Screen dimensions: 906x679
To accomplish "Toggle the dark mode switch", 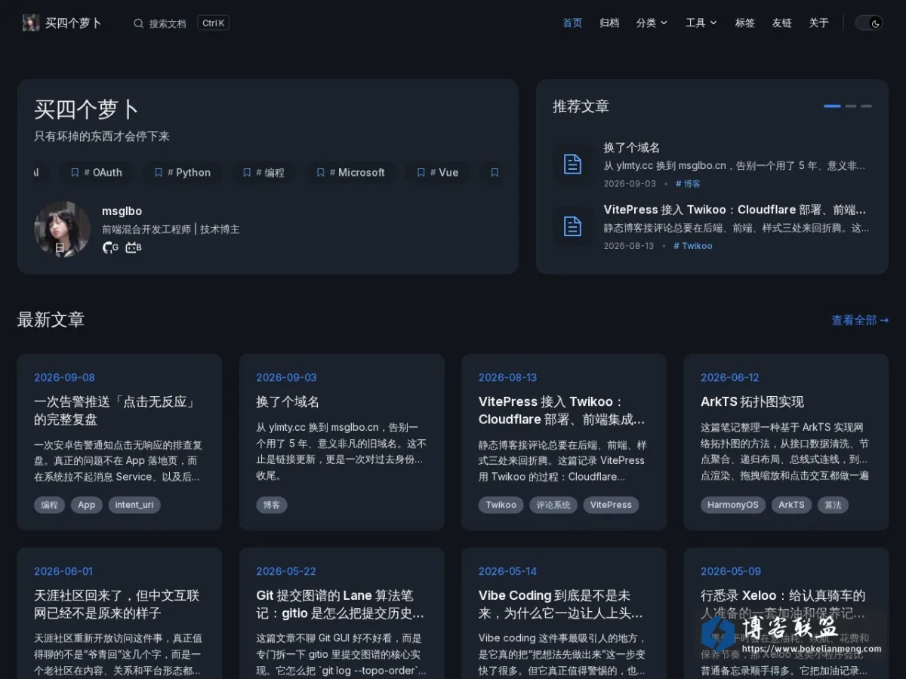I will pos(869,23).
